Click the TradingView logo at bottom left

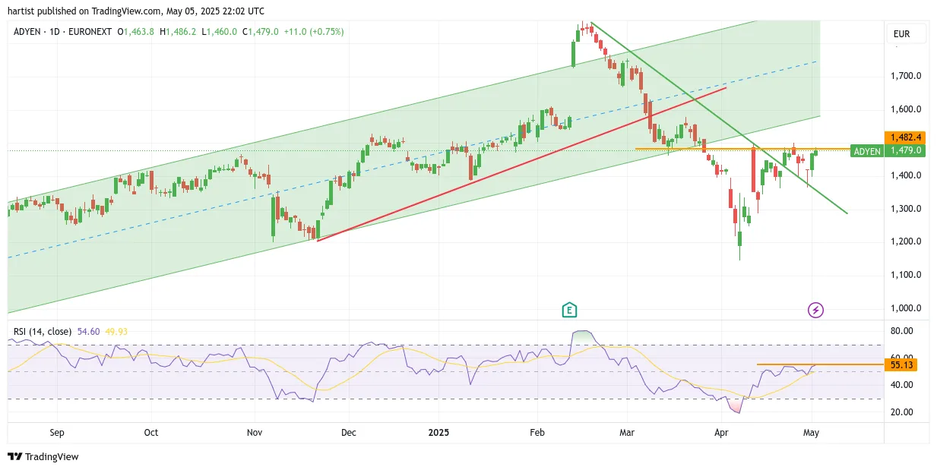coord(43,456)
